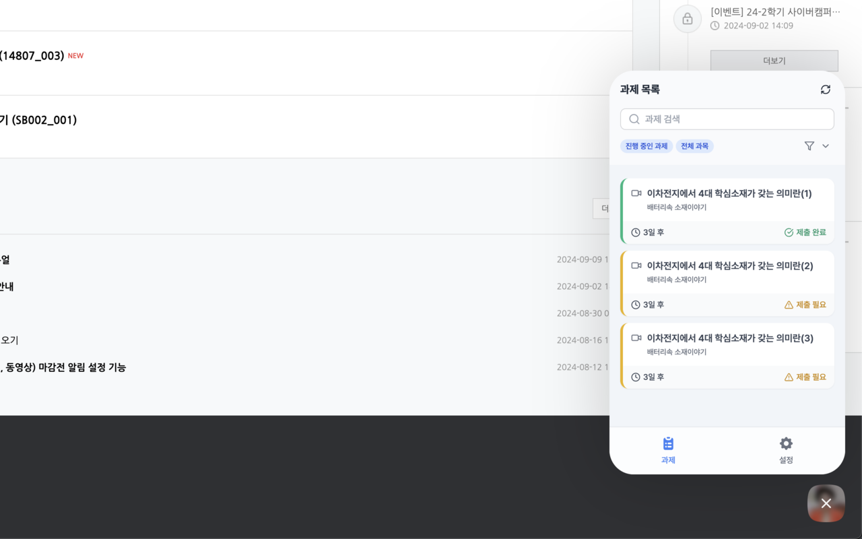Viewport: 862px width, 539px height.
Task: Refresh the 과제 목록 panel
Action: pyautogui.click(x=825, y=89)
